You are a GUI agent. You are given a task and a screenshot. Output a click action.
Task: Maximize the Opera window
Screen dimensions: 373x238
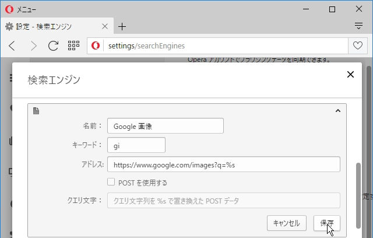[332, 9]
